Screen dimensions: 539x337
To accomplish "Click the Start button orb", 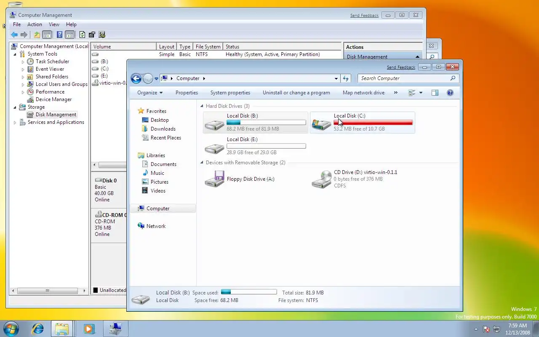I will click(11, 329).
